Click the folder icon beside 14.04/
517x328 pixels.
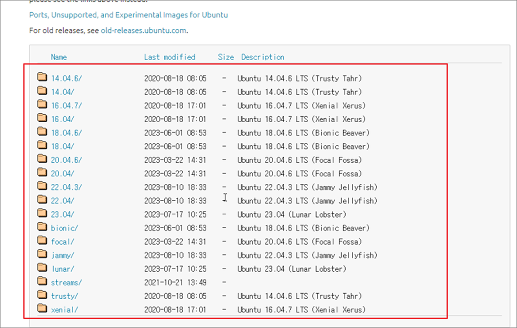point(42,90)
